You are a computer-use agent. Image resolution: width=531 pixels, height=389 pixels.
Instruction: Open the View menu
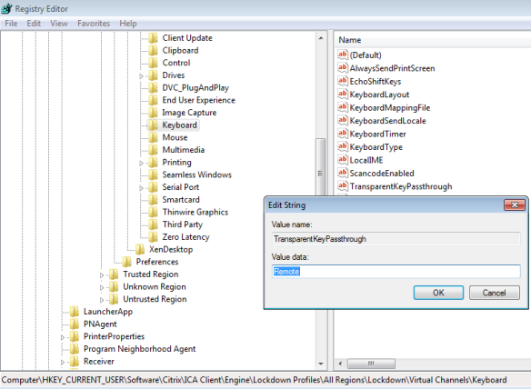pos(59,24)
